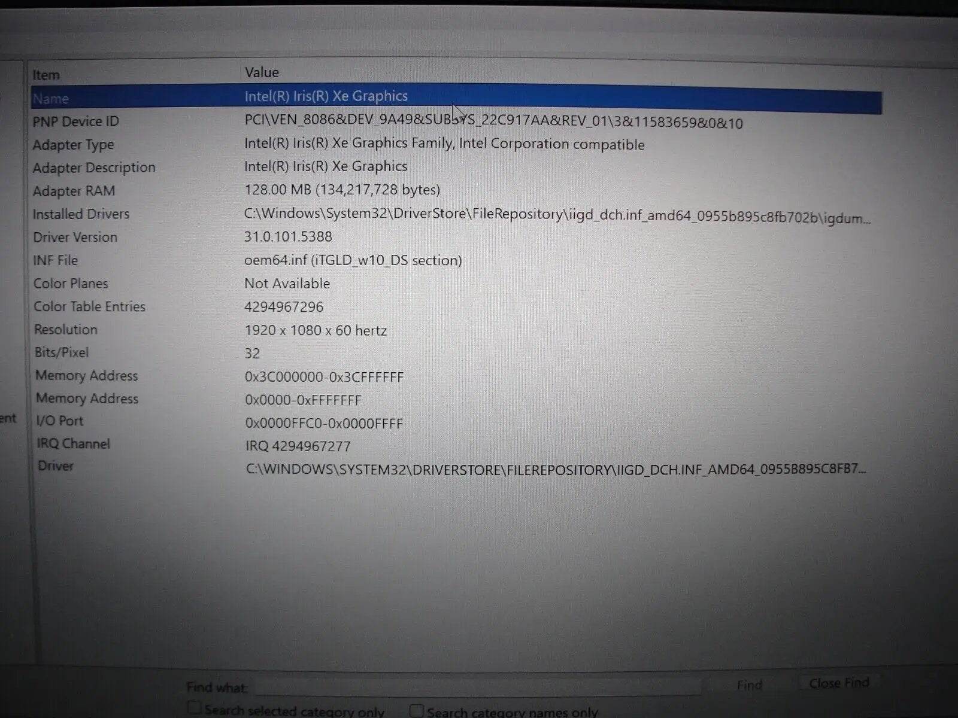Select the Bits/Pixel row
This screenshot has width=958, height=718.
[x=62, y=352]
